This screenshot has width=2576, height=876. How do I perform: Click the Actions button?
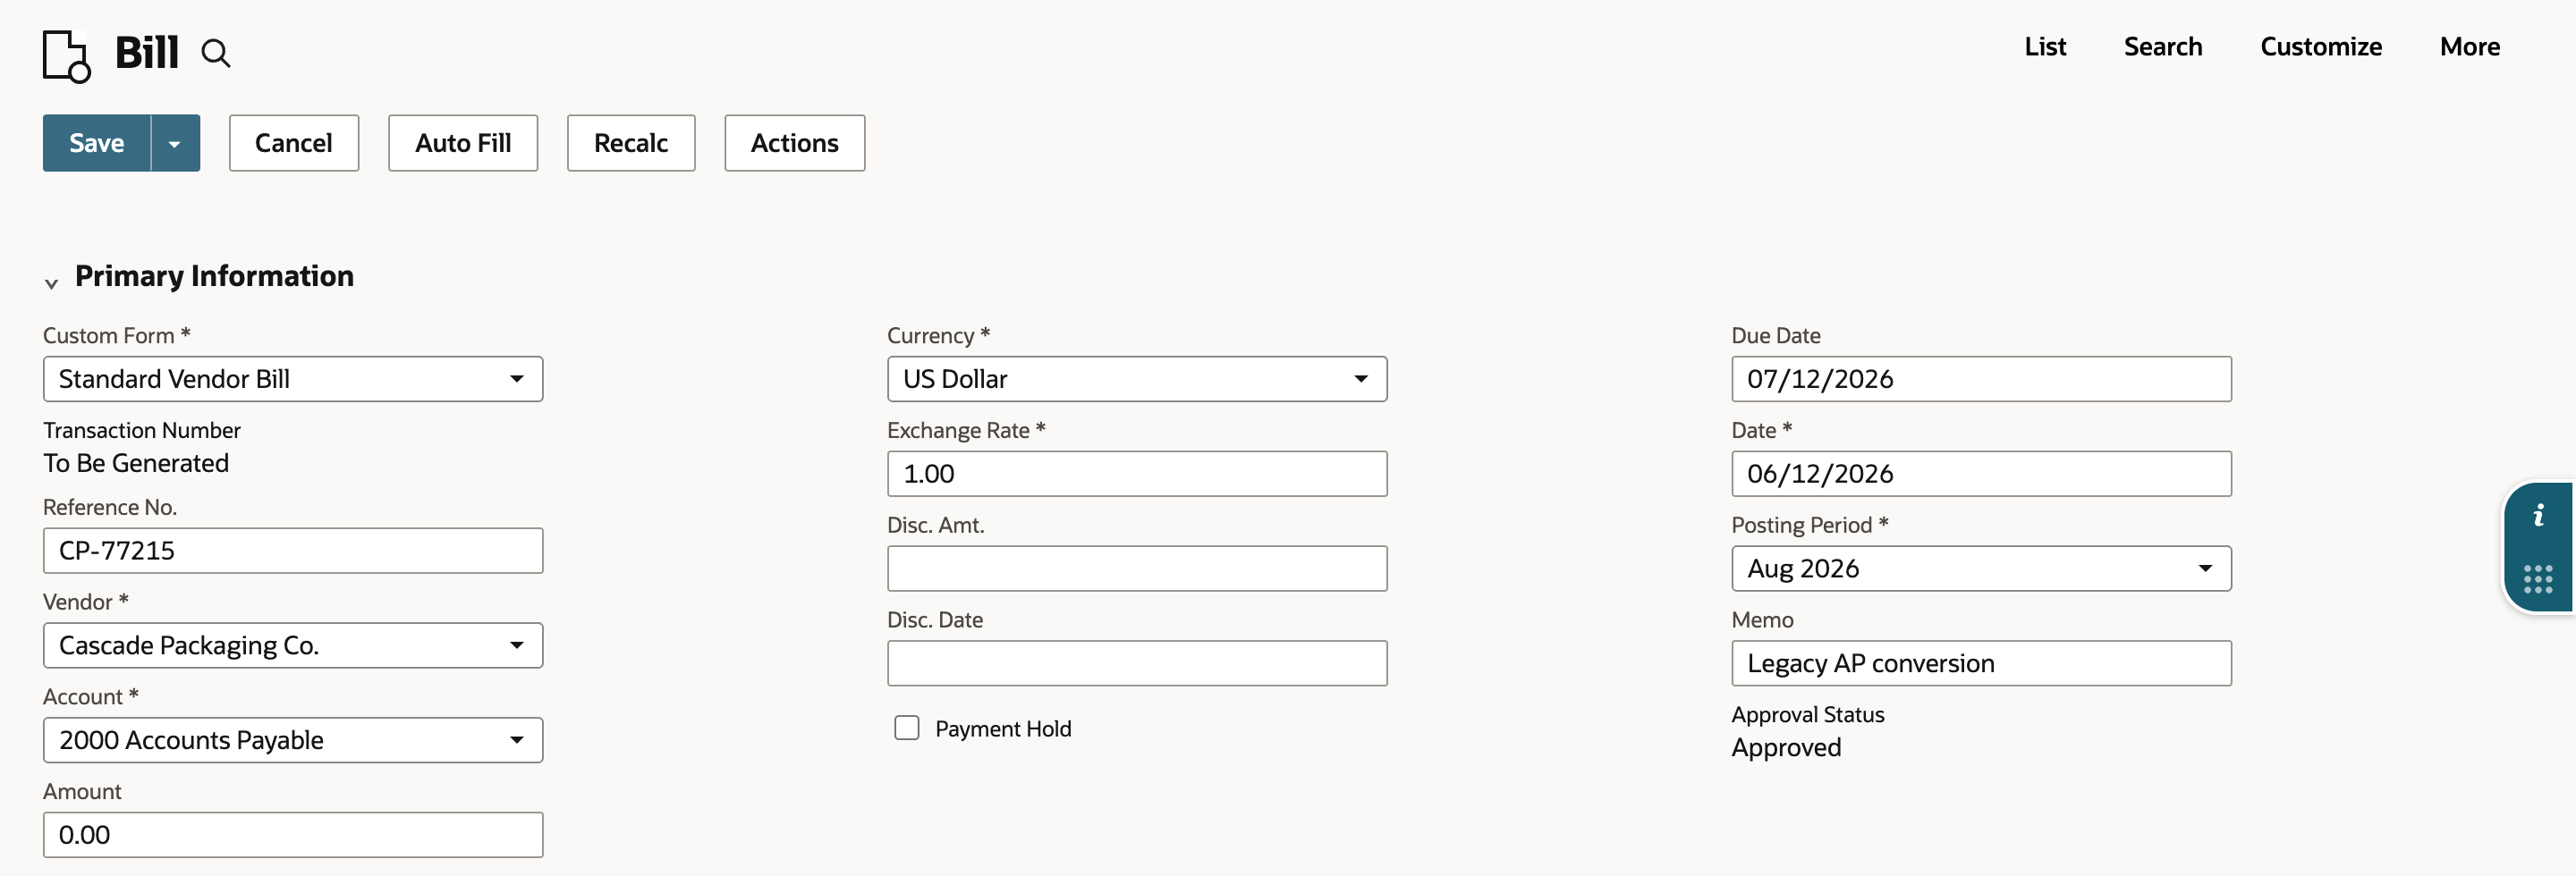click(794, 143)
